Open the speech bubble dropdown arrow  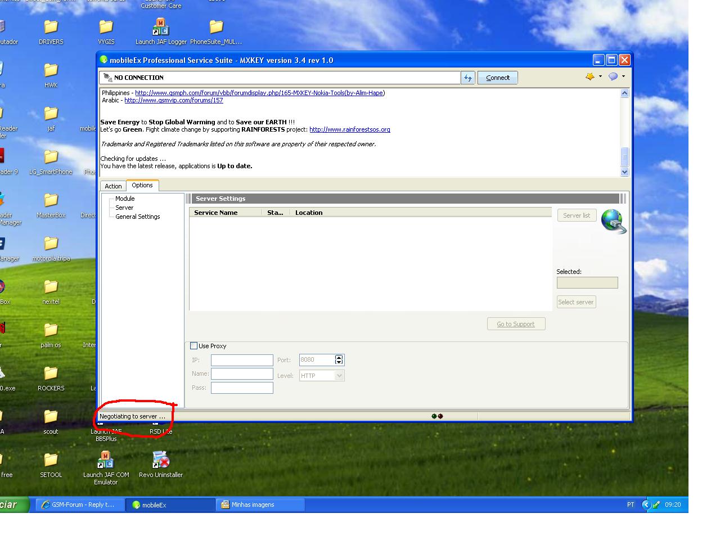pyautogui.click(x=623, y=76)
